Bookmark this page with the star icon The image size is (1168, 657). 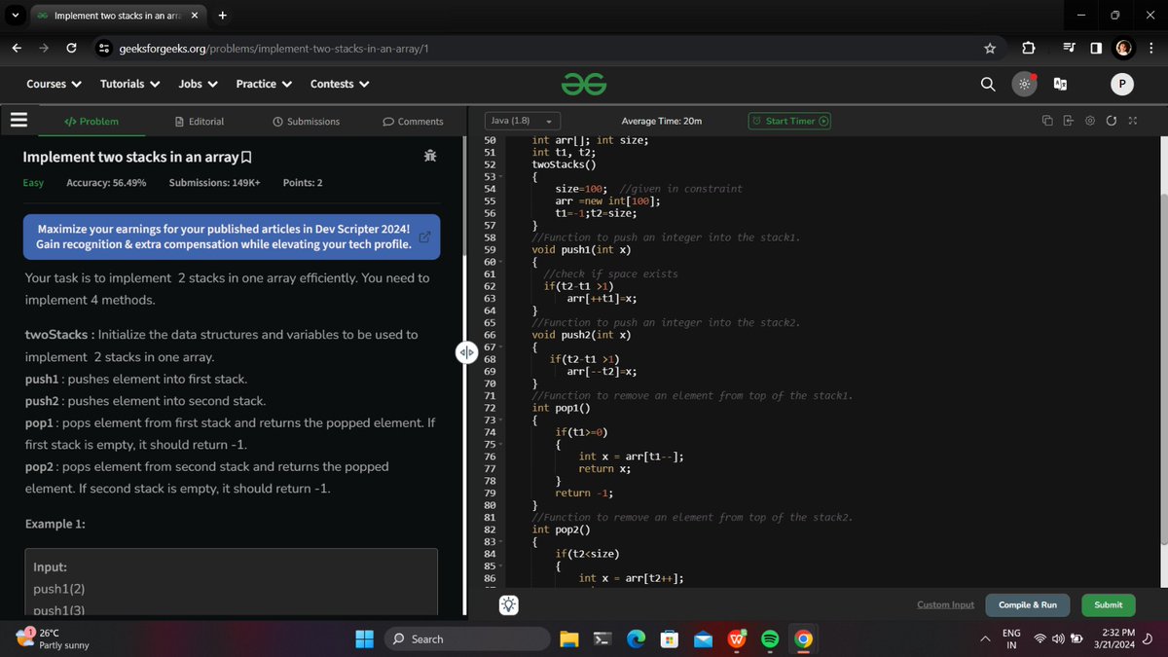click(x=990, y=49)
